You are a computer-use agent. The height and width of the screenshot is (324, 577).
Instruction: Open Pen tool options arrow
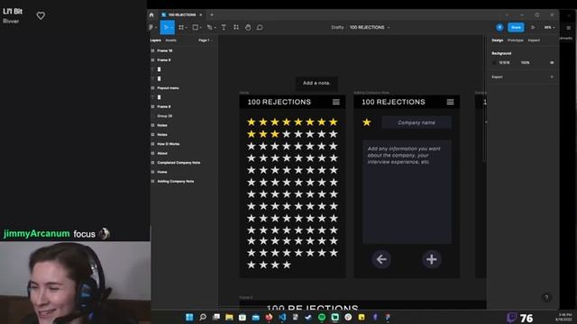(x=215, y=28)
